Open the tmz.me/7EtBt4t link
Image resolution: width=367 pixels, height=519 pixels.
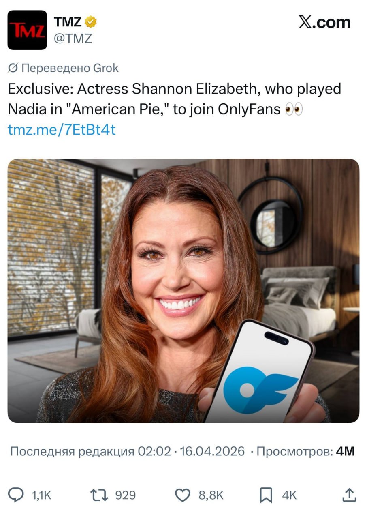pyautogui.click(x=62, y=130)
